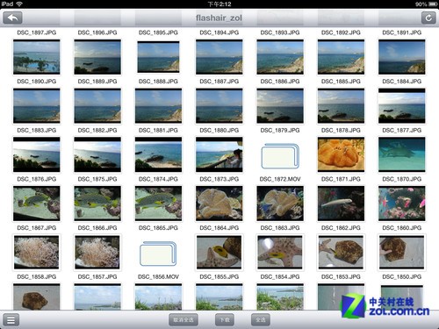
Task: Open the DSC_1855.JPG thumbnail
Action: click(x=219, y=297)
